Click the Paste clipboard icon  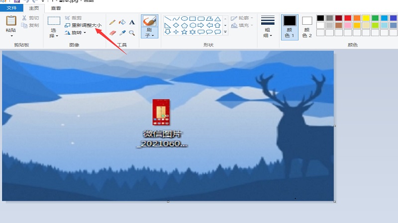pyautogui.click(x=11, y=21)
